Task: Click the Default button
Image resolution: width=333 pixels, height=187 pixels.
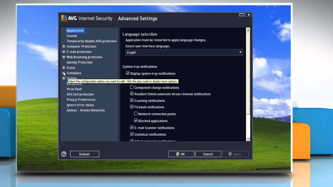Action: tap(85, 154)
